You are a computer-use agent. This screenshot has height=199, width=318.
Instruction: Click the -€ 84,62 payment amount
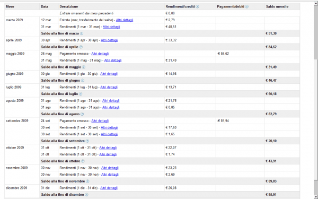pyautogui.click(x=223, y=54)
